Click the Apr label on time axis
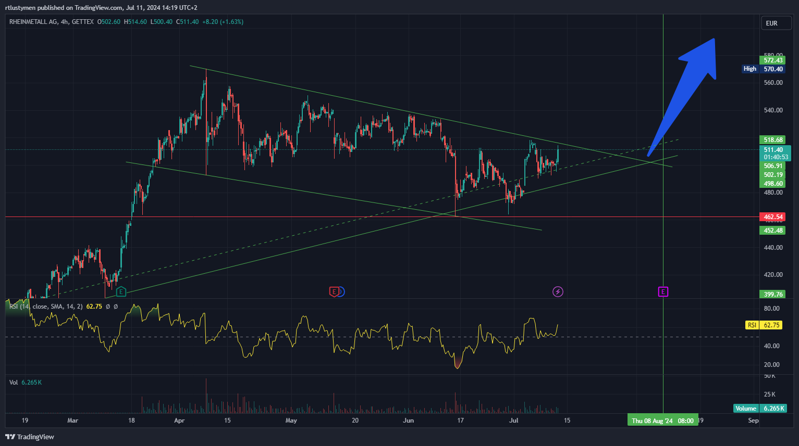The width and height of the screenshot is (799, 446). coord(179,420)
